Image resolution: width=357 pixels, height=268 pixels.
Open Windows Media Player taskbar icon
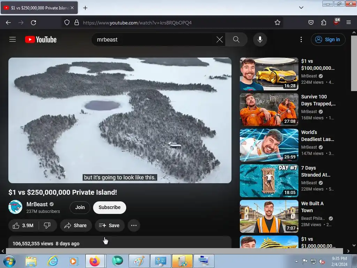click(x=73, y=261)
